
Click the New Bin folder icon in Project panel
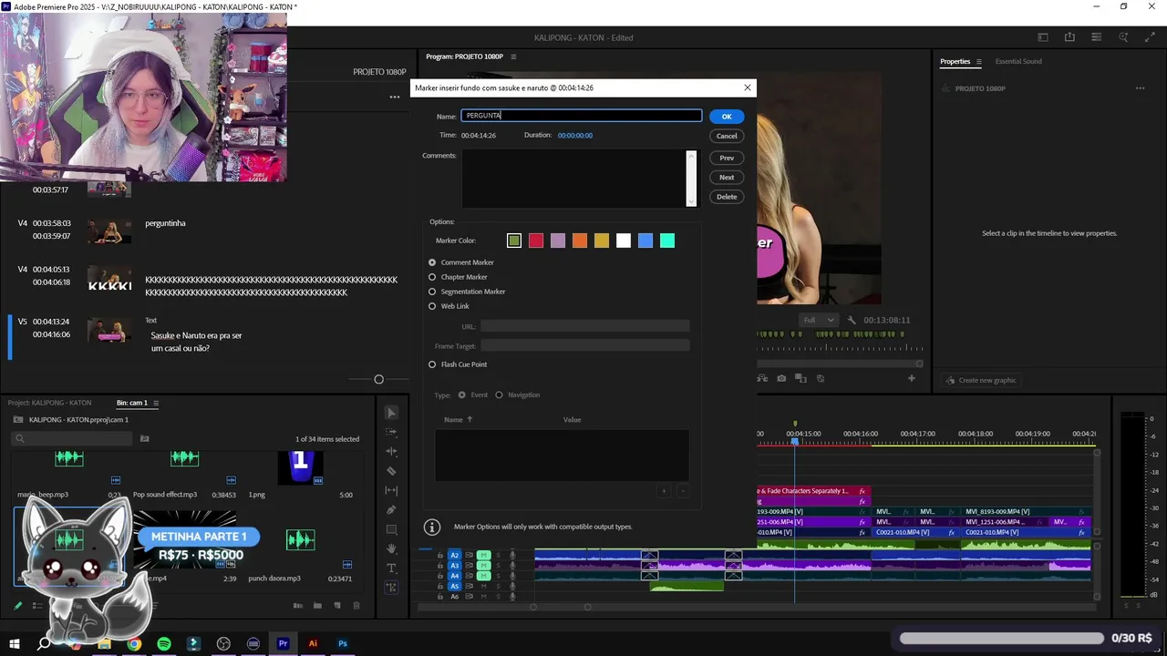[x=317, y=605]
